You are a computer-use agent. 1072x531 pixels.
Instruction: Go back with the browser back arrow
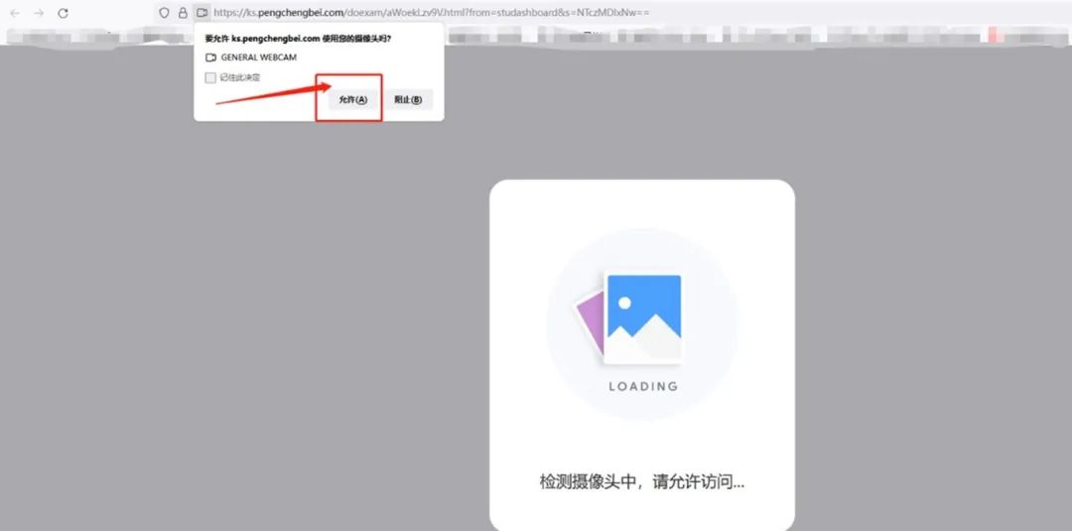pyautogui.click(x=14, y=13)
